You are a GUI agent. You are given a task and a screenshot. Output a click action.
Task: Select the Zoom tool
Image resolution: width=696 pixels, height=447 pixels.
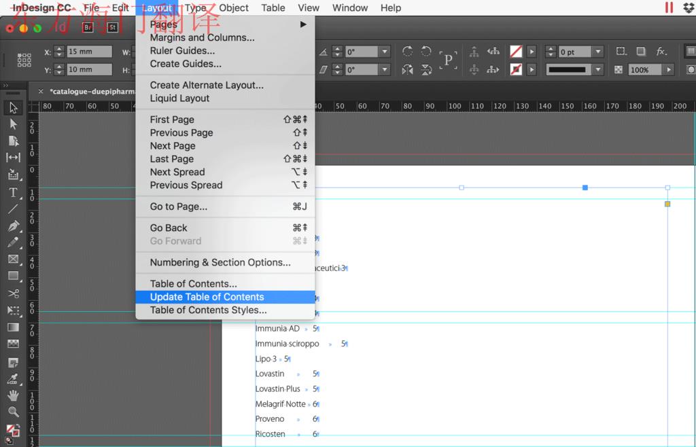(14, 412)
